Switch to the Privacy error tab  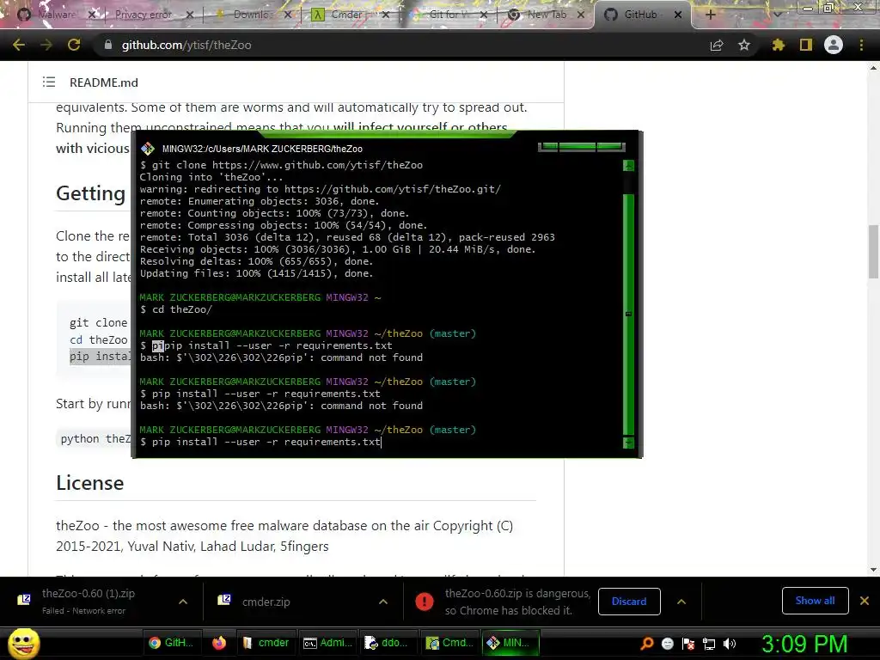point(144,15)
